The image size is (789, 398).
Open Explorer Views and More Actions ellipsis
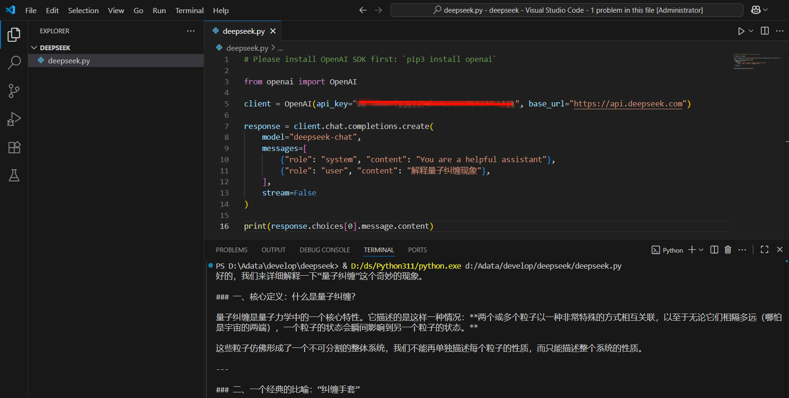[191, 31]
